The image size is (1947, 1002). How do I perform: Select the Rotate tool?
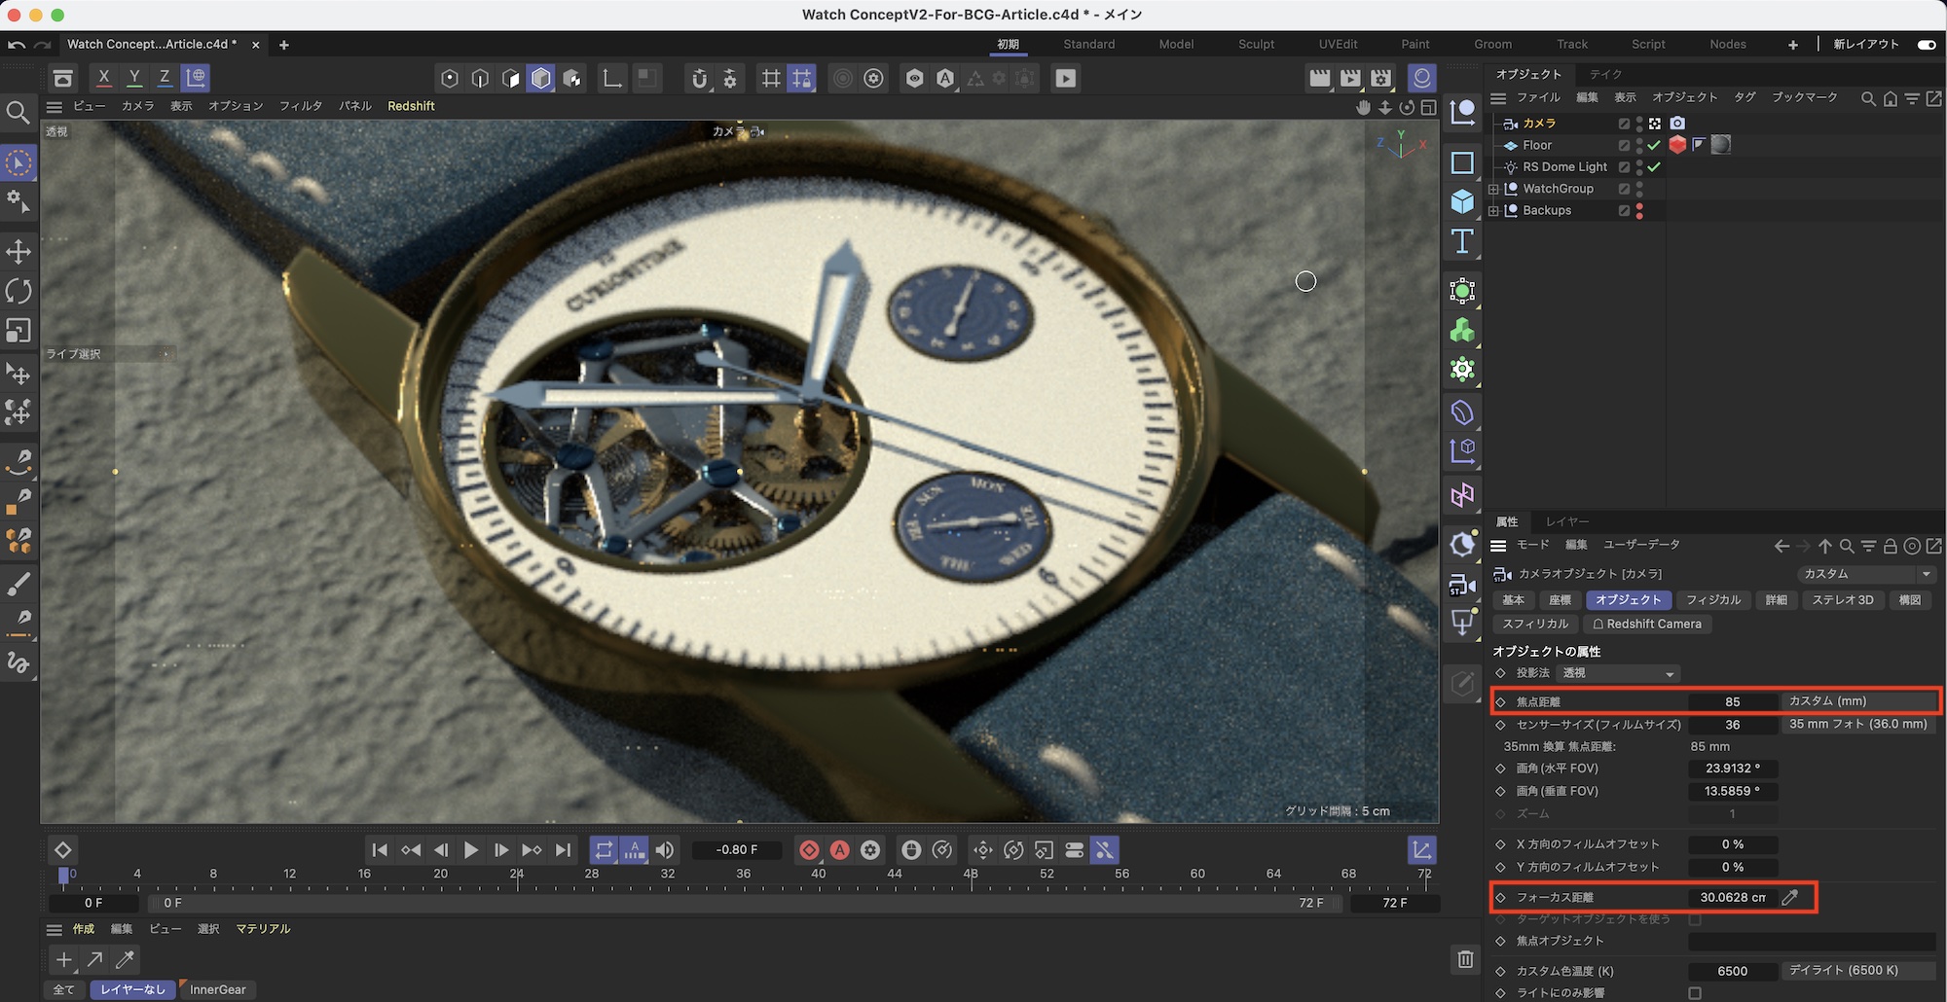click(18, 291)
